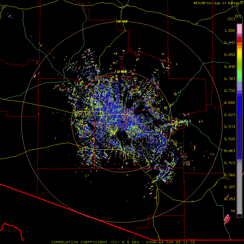Pick the red segment of the color bar
The height and width of the screenshot is (244, 244).
coord(239,41)
